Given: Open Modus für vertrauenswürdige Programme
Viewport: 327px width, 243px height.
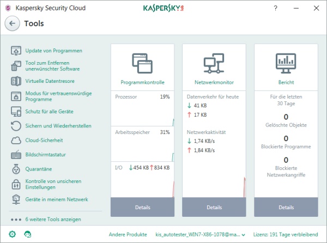Looking at the screenshot, I should point(59,96).
